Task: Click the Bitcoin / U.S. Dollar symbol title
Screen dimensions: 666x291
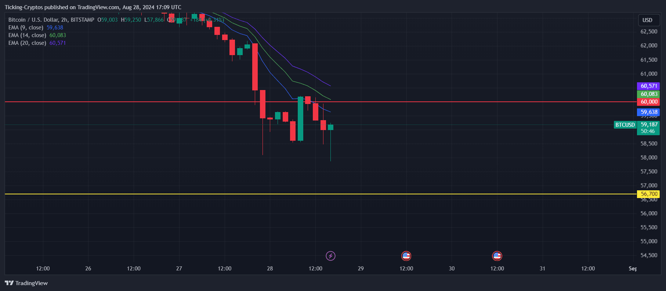Action: pos(33,20)
